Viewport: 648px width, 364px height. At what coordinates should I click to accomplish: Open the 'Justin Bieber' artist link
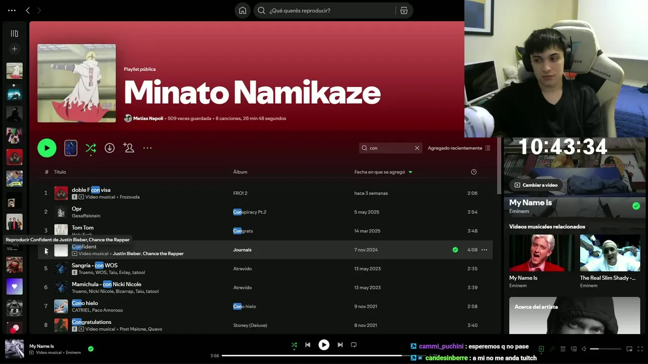click(x=127, y=254)
